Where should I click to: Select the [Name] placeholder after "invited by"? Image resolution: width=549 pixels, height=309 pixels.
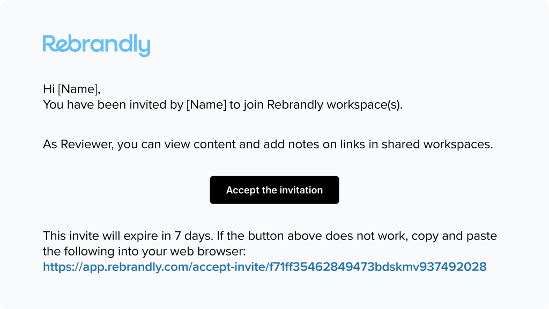tap(206, 104)
